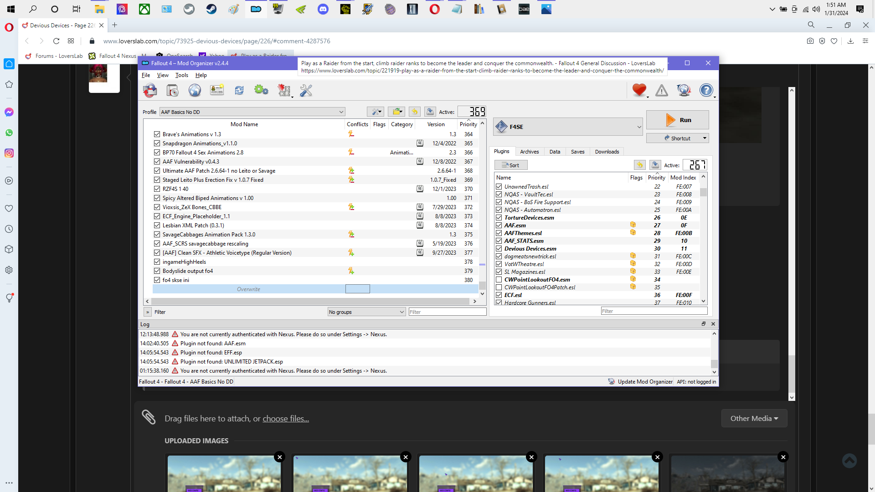Open the No groups dropdown

click(x=366, y=312)
